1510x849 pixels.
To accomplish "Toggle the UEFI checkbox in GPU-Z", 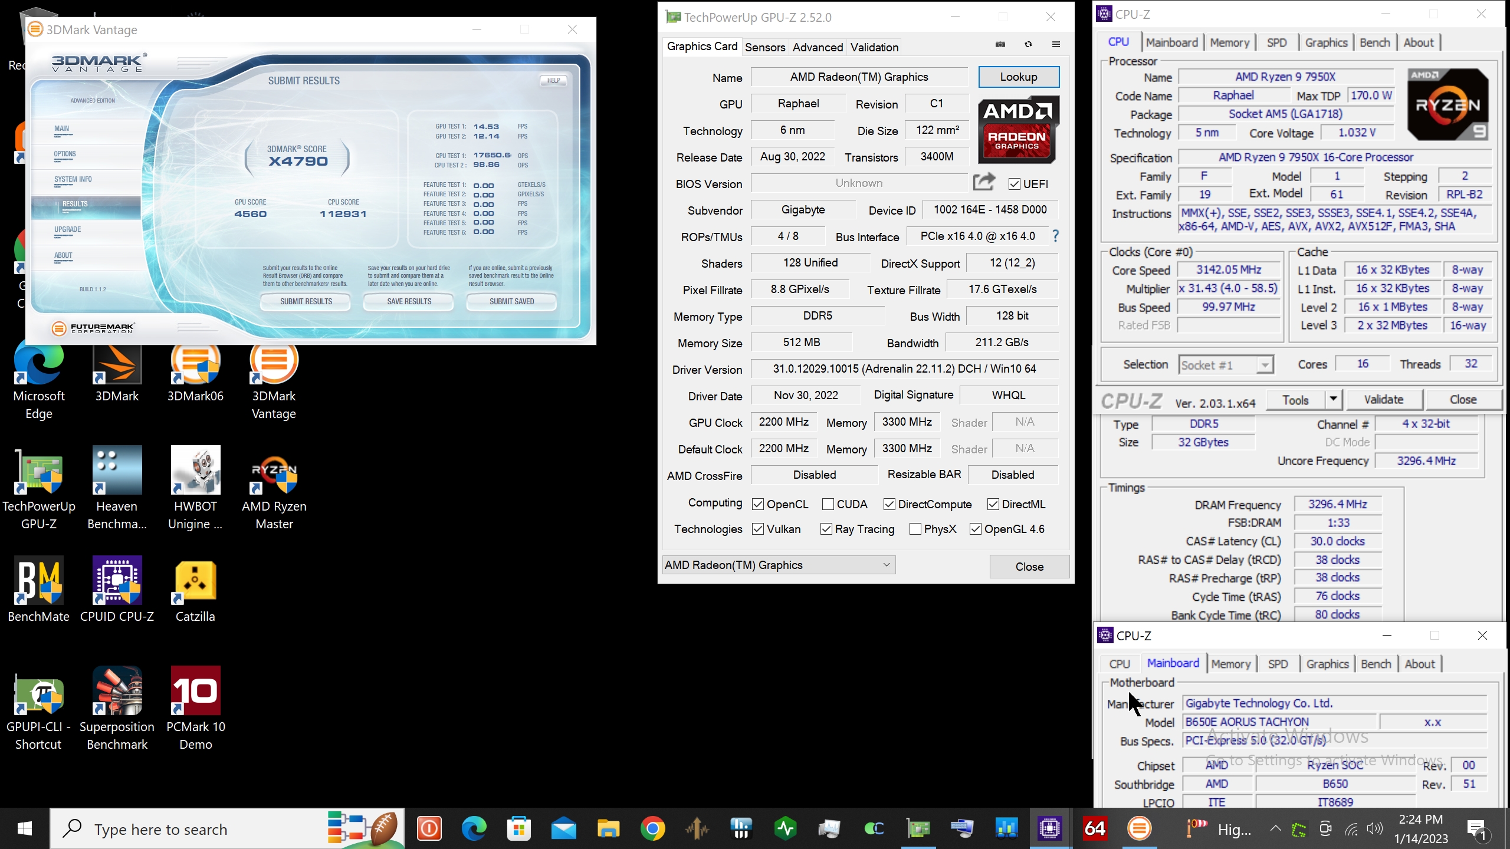I will [1015, 184].
